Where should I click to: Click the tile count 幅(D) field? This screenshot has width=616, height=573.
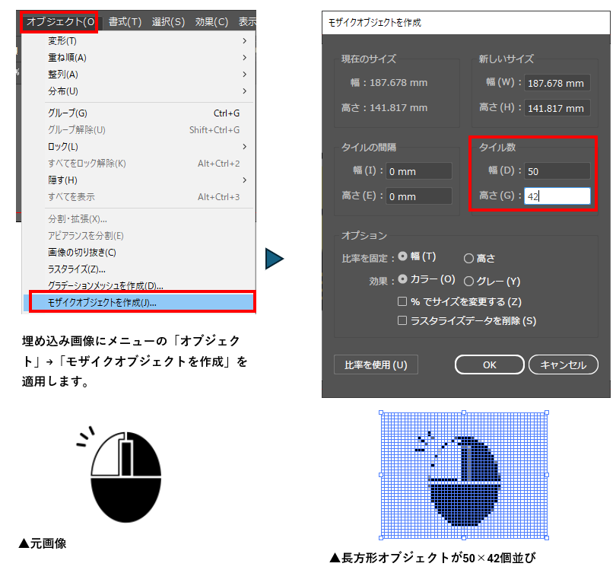[x=556, y=171]
